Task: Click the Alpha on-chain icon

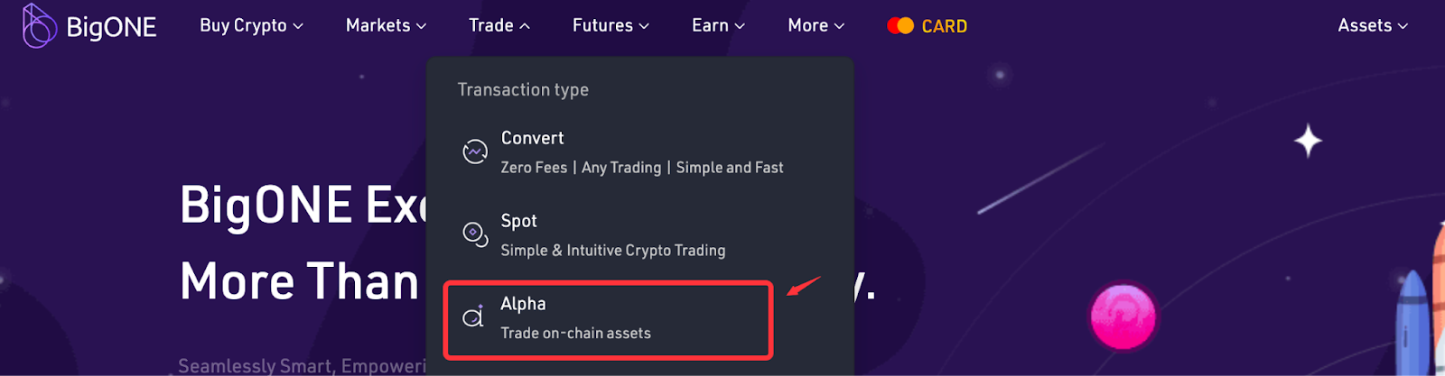Action: coord(474,316)
